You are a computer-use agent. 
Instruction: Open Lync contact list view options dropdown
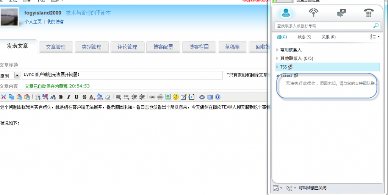pos(375,37)
